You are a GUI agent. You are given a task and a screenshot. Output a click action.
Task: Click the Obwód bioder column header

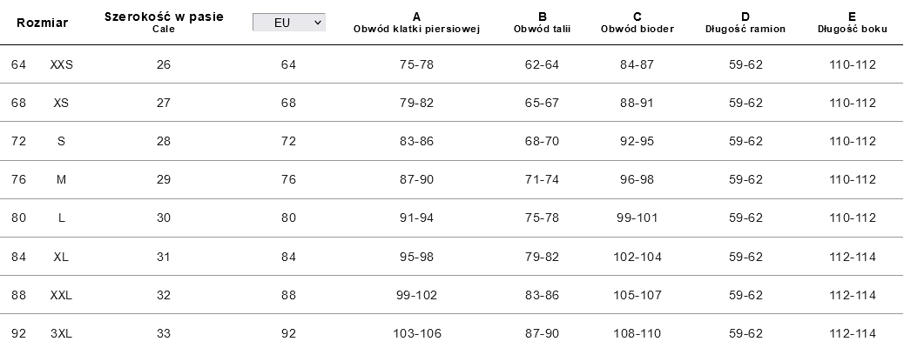637,23
